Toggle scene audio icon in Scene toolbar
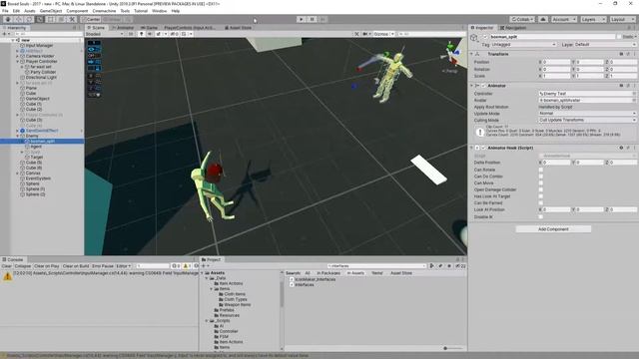This screenshot has width=639, height=359. point(150,34)
